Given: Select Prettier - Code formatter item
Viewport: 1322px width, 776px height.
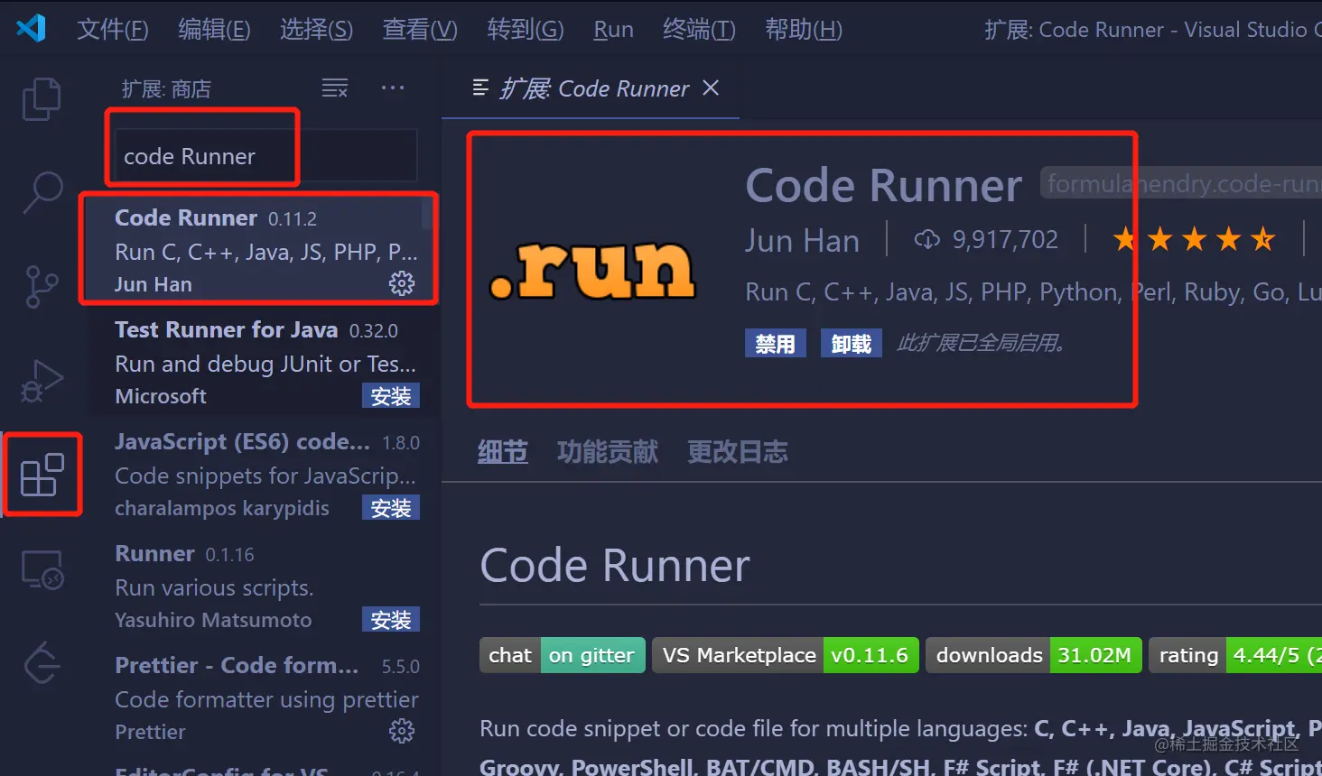Looking at the screenshot, I should 263,697.
